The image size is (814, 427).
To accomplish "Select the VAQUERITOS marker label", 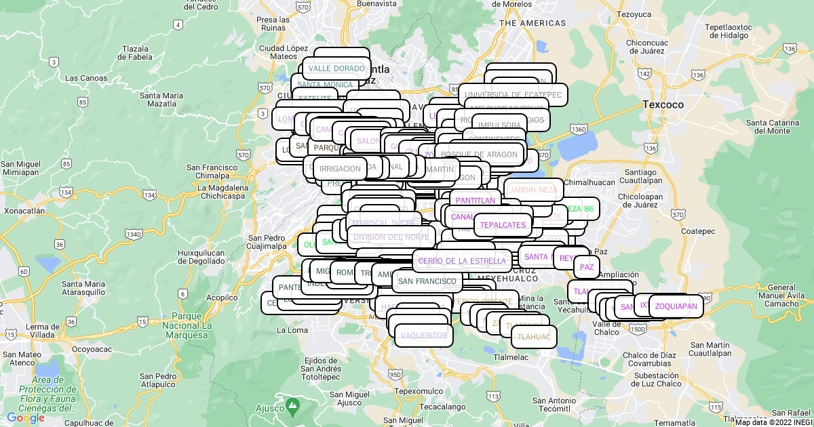I will tap(424, 335).
